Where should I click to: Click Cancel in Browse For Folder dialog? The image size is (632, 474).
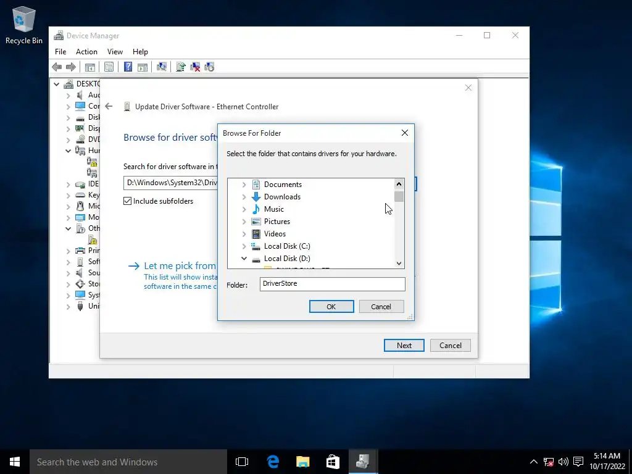click(381, 306)
